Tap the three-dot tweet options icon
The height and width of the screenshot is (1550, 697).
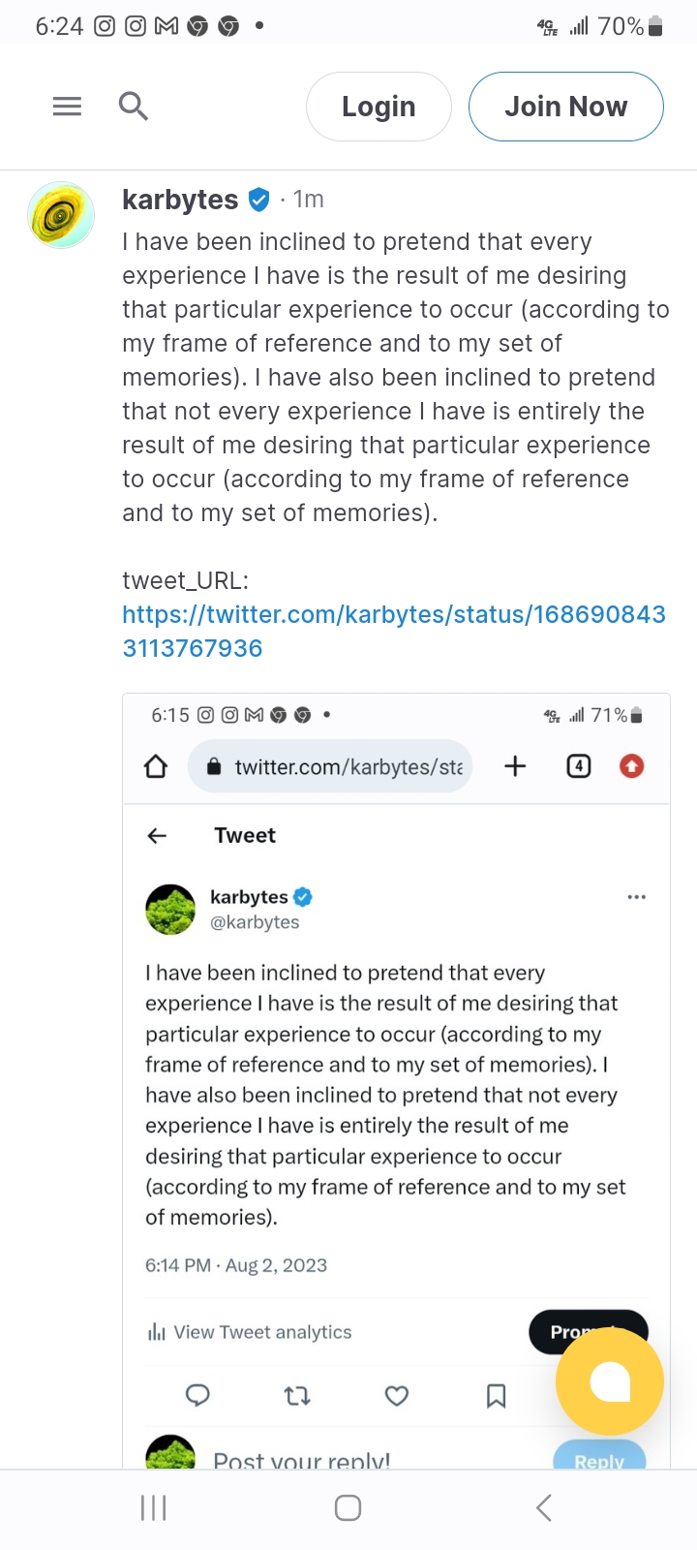(x=636, y=897)
